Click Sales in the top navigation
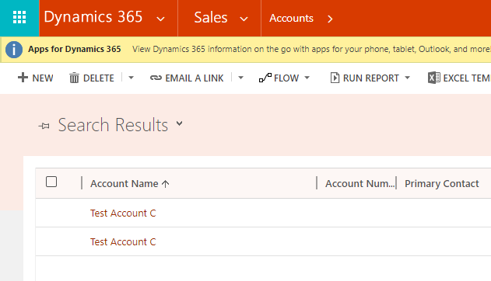This screenshot has height=281, width=491. point(211,18)
